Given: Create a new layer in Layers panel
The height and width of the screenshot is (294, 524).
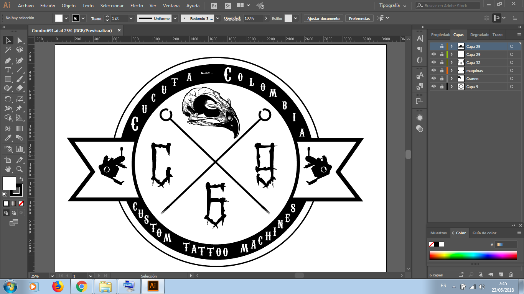Looking at the screenshot, I should (501, 274).
